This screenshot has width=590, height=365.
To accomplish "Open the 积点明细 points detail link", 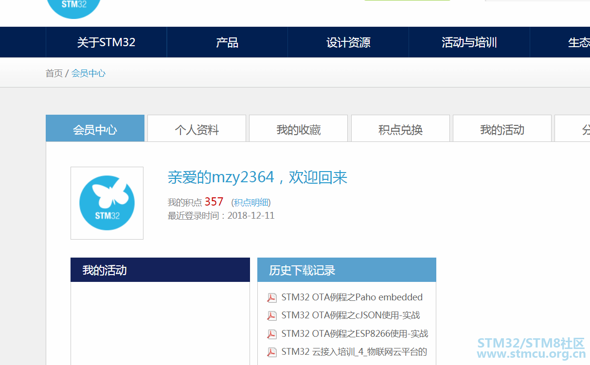I will (x=251, y=203).
